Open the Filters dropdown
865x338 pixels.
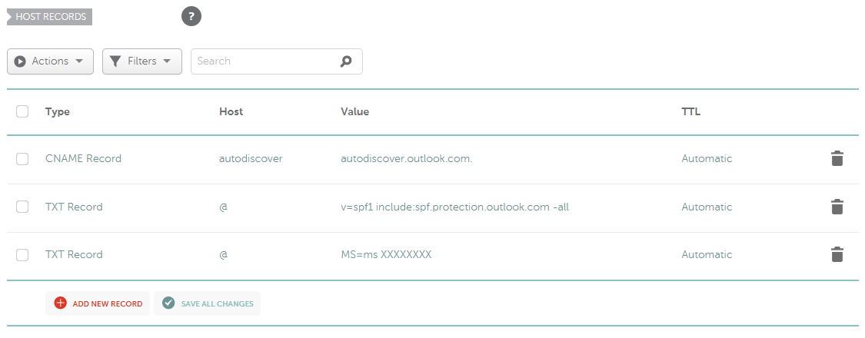(x=142, y=61)
